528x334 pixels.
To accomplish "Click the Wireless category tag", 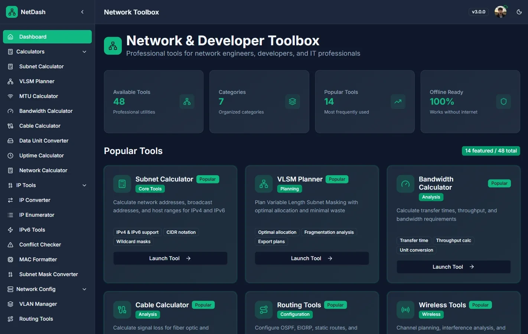I will pyautogui.click(x=431, y=314).
